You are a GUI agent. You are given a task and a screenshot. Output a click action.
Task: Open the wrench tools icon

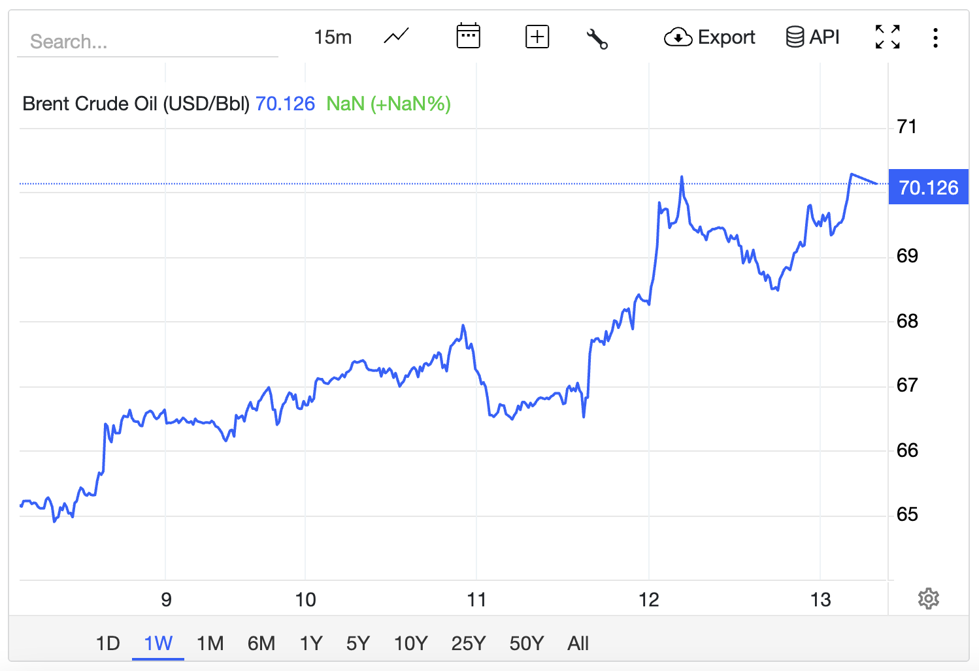pyautogui.click(x=597, y=39)
